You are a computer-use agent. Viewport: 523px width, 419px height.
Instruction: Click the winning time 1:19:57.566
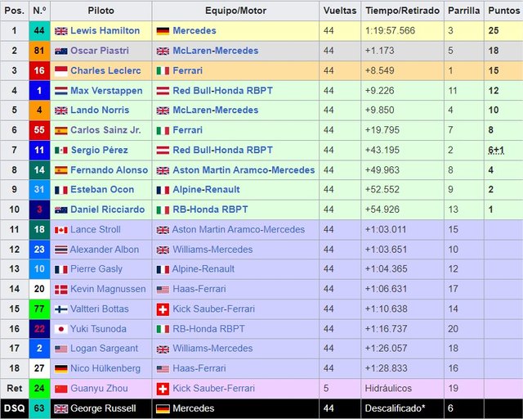[x=390, y=31]
